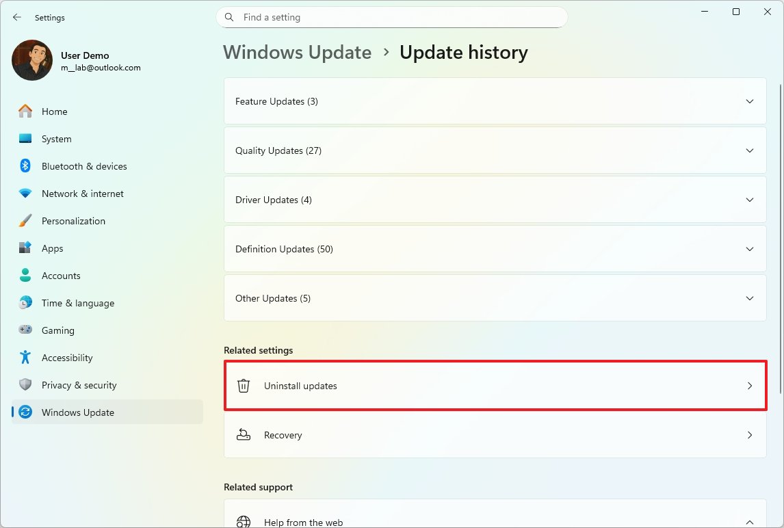Click the Recovery restore icon
784x528 pixels.
pyautogui.click(x=243, y=435)
